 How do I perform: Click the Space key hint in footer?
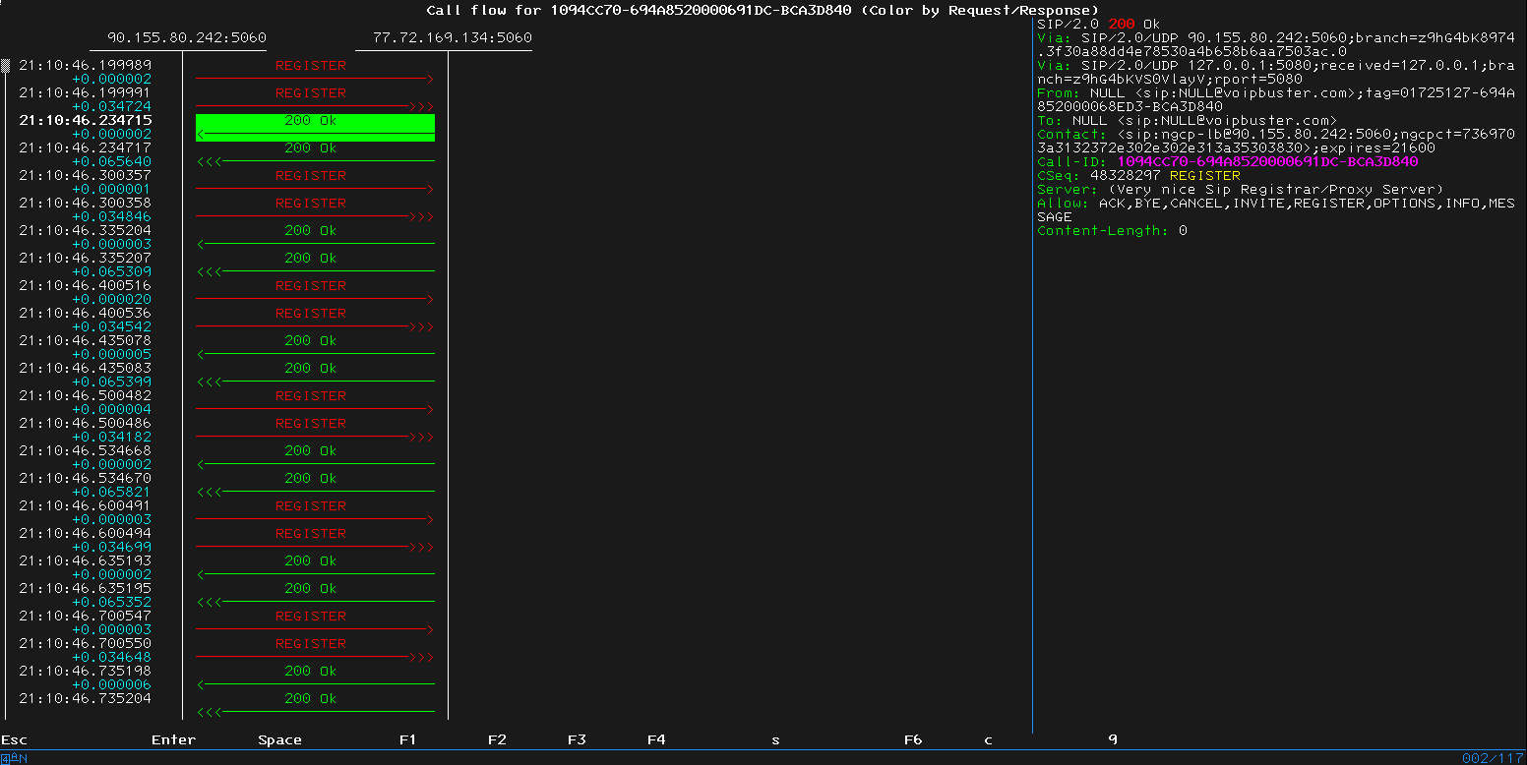click(x=279, y=739)
